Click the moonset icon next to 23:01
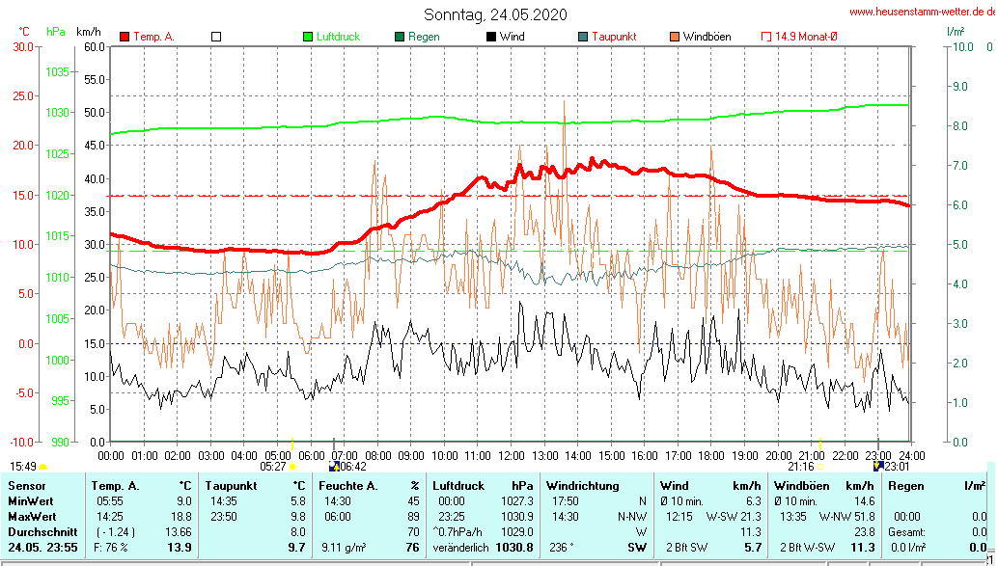The image size is (998, 566). tap(878, 466)
